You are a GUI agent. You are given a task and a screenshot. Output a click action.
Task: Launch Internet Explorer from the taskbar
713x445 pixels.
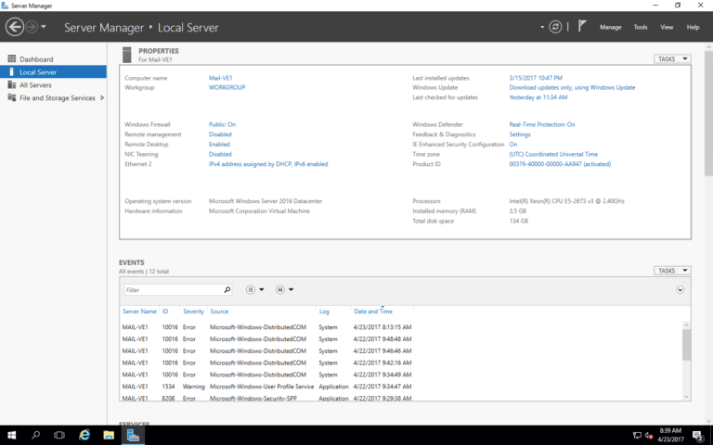84,435
